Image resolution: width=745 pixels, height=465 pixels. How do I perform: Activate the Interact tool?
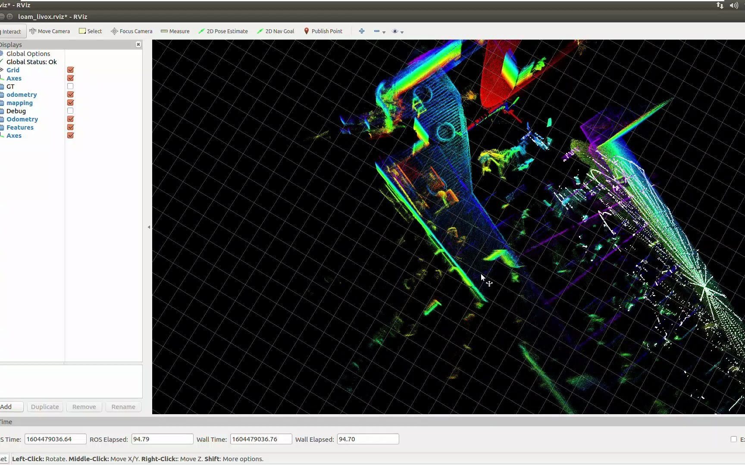point(11,31)
